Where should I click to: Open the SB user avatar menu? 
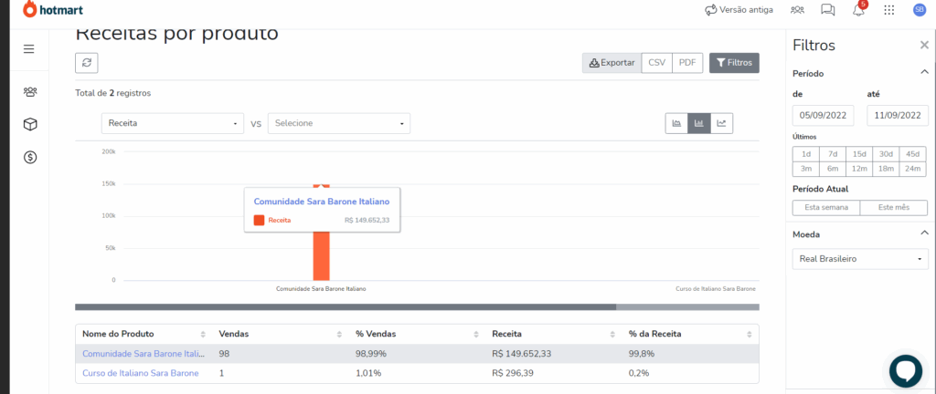point(920,9)
